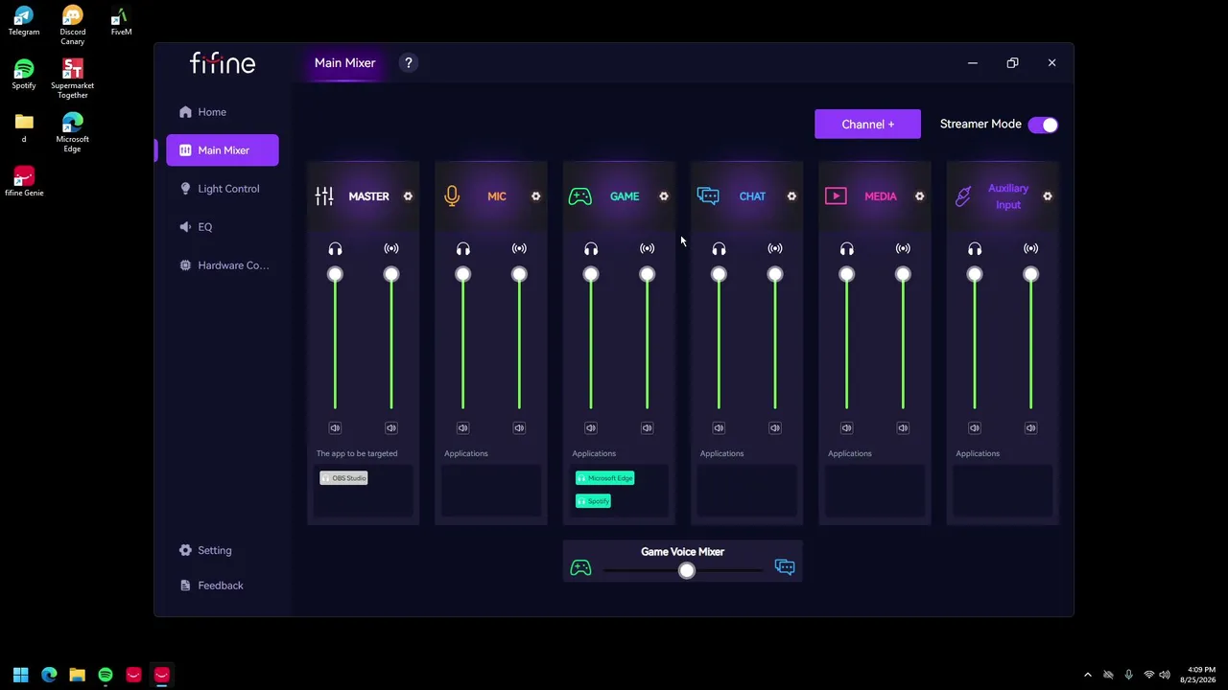Click MASTER headphone monitor icon
Screen dimensions: 1228x690
pos(335,249)
